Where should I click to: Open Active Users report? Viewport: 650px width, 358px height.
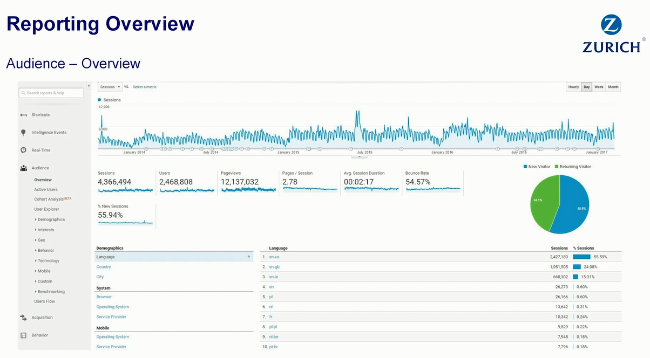click(46, 189)
